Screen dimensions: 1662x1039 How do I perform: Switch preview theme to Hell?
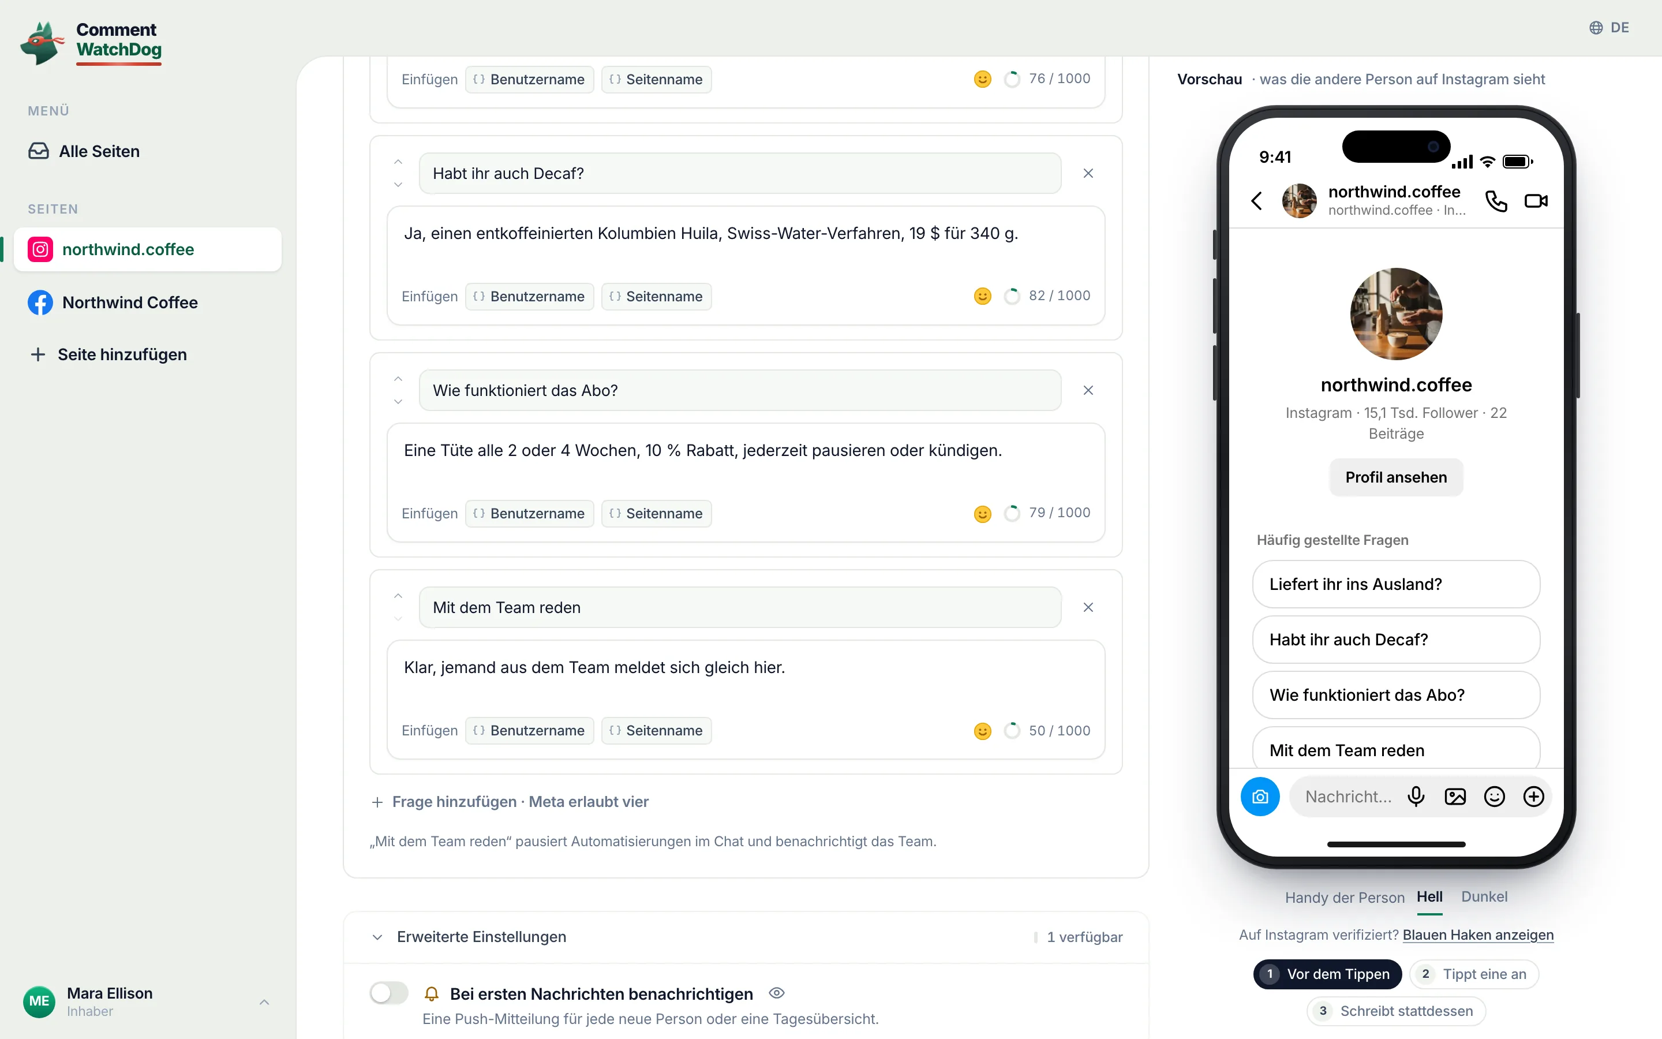[x=1429, y=897]
